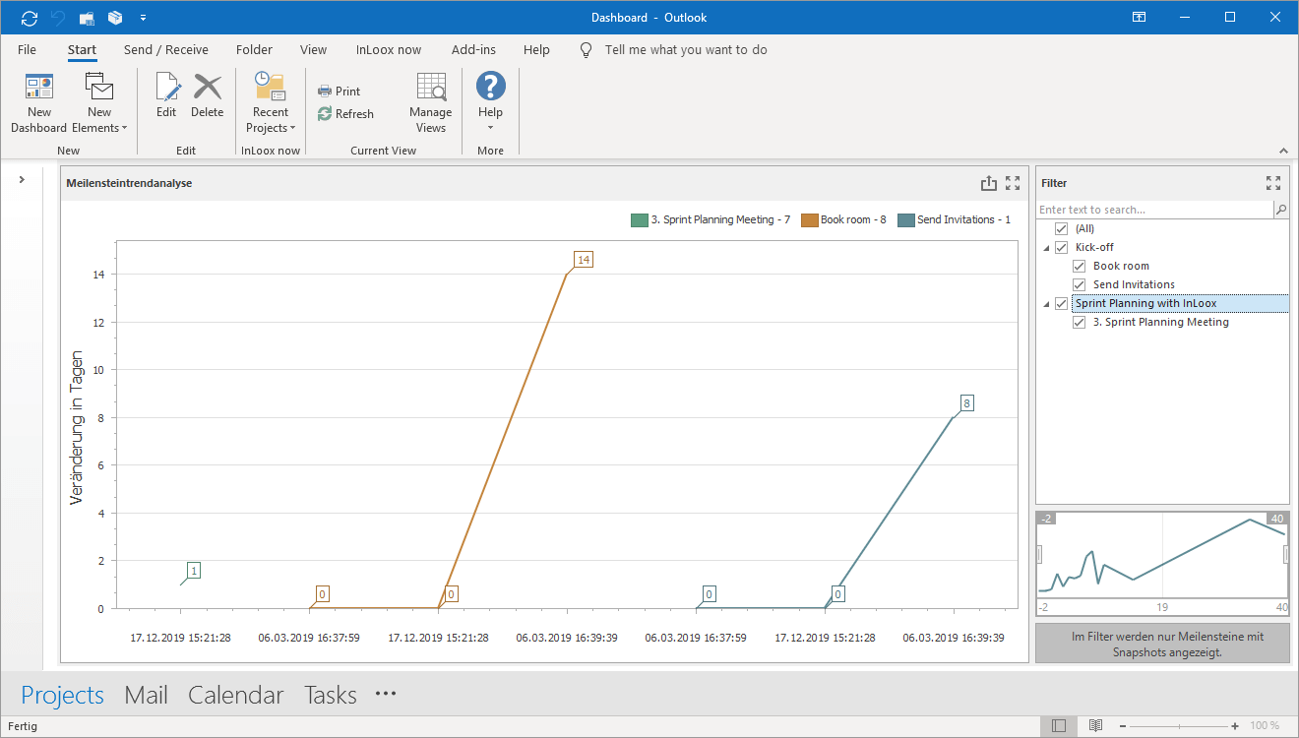This screenshot has height=738, width=1299.
Task: Collapse the ribbon with the chevron
Action: 1283,151
